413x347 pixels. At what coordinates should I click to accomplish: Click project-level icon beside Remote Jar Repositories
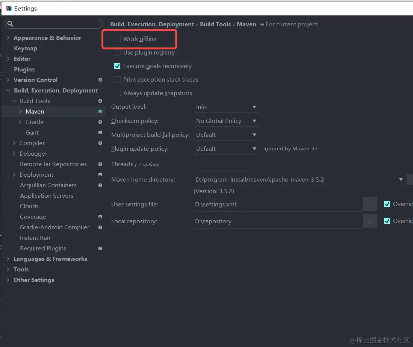(x=100, y=164)
